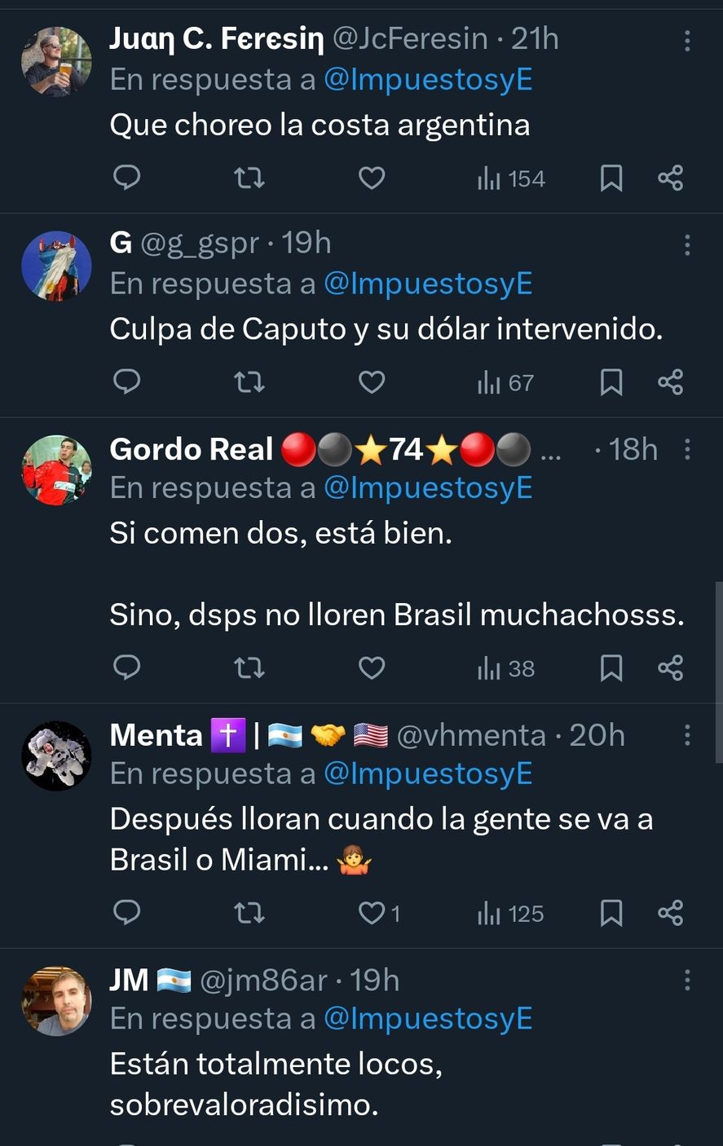Open @ImpuestosyE mention in Gordo Real's reply

(x=428, y=488)
